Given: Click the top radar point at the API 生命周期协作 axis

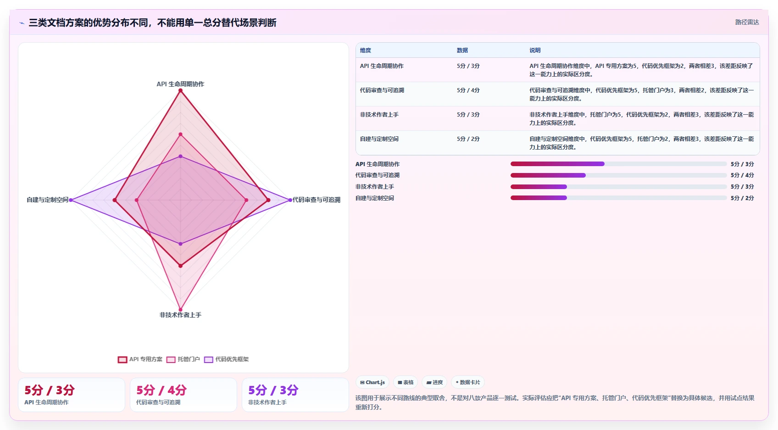Looking at the screenshot, I should [180, 90].
